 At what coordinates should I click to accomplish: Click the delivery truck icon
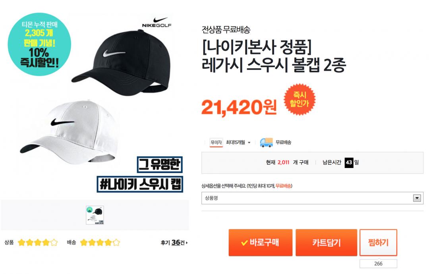click(x=266, y=143)
